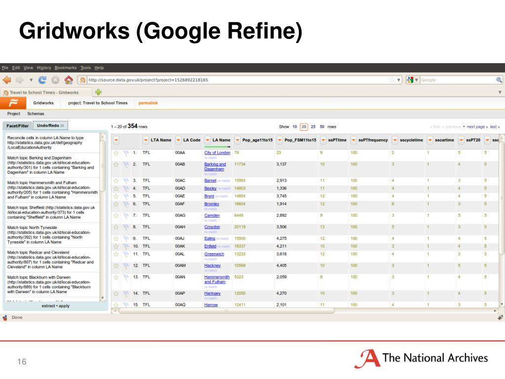Flag row 8 Croydon
The width and height of the screenshot is (505, 379).
point(126,227)
